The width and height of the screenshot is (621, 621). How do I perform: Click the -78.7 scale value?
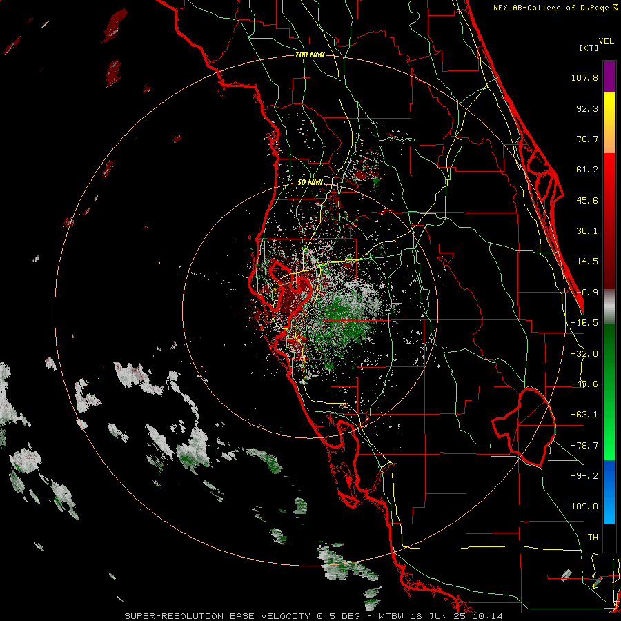point(584,446)
